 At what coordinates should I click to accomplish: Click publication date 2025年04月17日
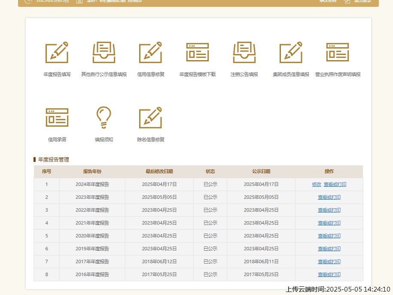(261, 185)
